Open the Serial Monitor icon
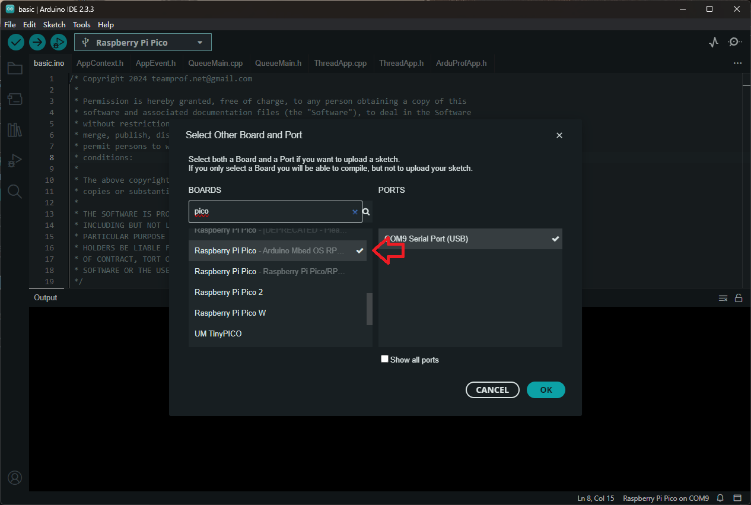The image size is (751, 505). [735, 42]
